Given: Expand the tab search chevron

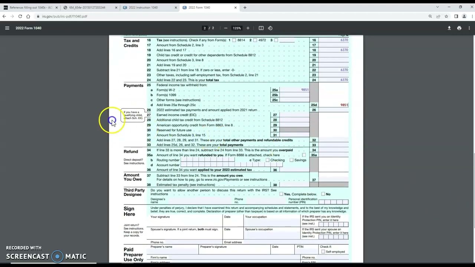Looking at the screenshot, I should coord(438,7).
